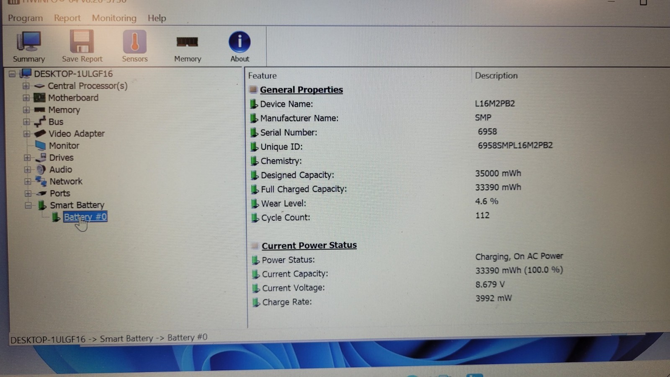Select the Chemistry row

click(x=456, y=161)
